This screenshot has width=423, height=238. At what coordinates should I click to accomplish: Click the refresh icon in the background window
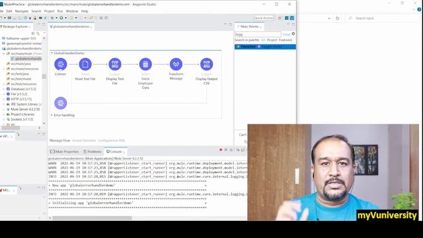(338, 18)
